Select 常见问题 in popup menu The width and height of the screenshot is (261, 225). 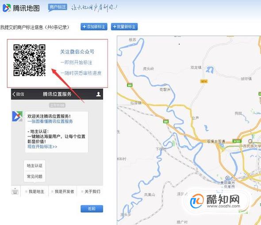point(35,176)
